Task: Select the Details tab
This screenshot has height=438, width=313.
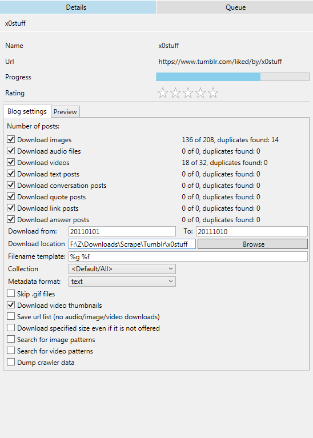Action: coord(78,7)
